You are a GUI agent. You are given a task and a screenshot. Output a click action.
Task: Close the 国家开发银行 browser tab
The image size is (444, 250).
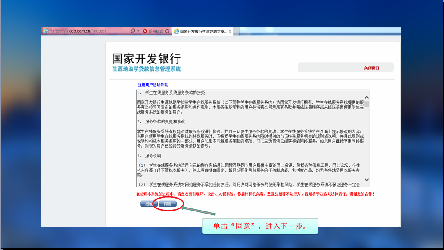click(230, 32)
